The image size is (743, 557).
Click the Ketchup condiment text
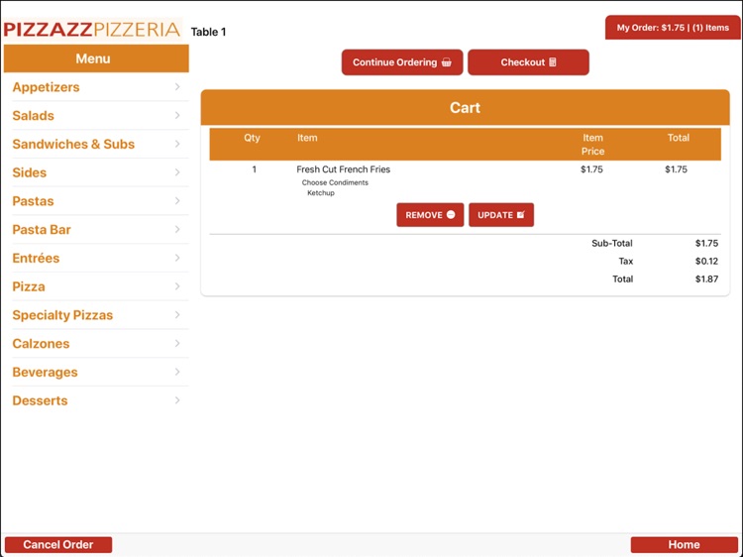point(321,193)
